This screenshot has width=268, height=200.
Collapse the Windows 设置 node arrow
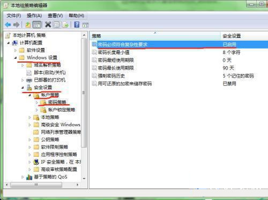pos(16,58)
